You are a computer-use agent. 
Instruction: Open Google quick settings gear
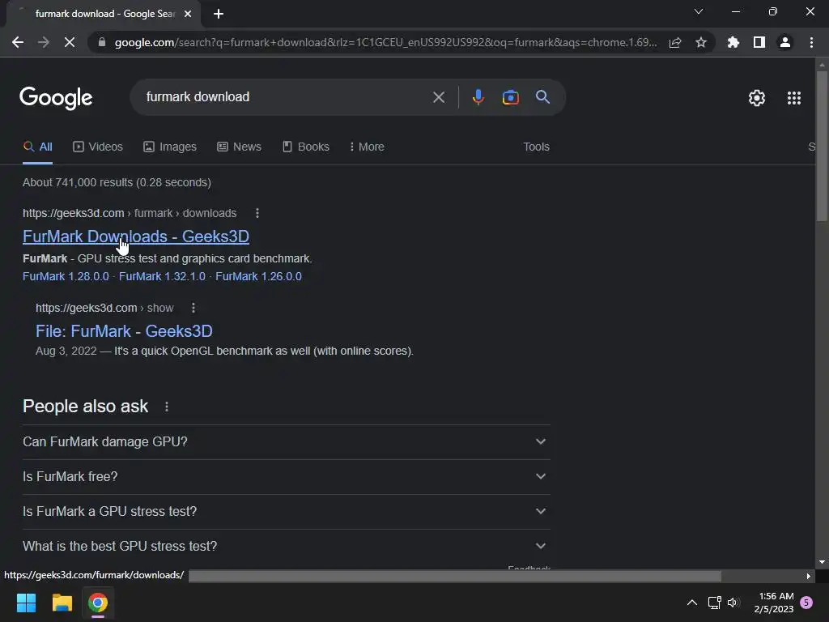click(x=757, y=98)
